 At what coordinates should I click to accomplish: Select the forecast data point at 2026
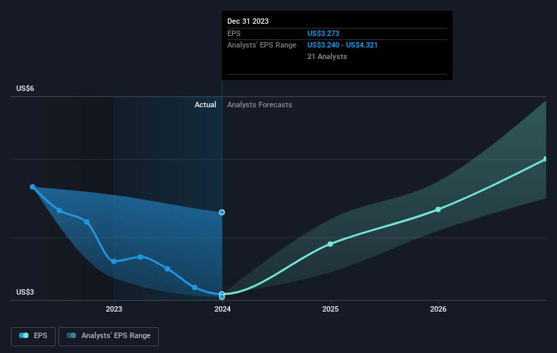(438, 209)
